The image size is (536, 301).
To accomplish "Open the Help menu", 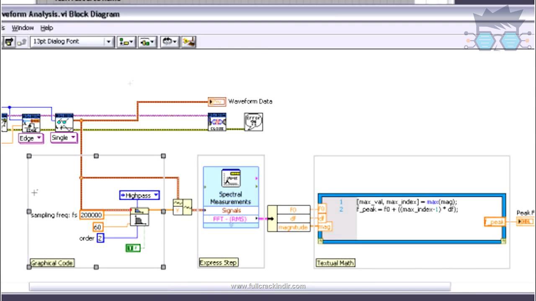I will (x=46, y=28).
